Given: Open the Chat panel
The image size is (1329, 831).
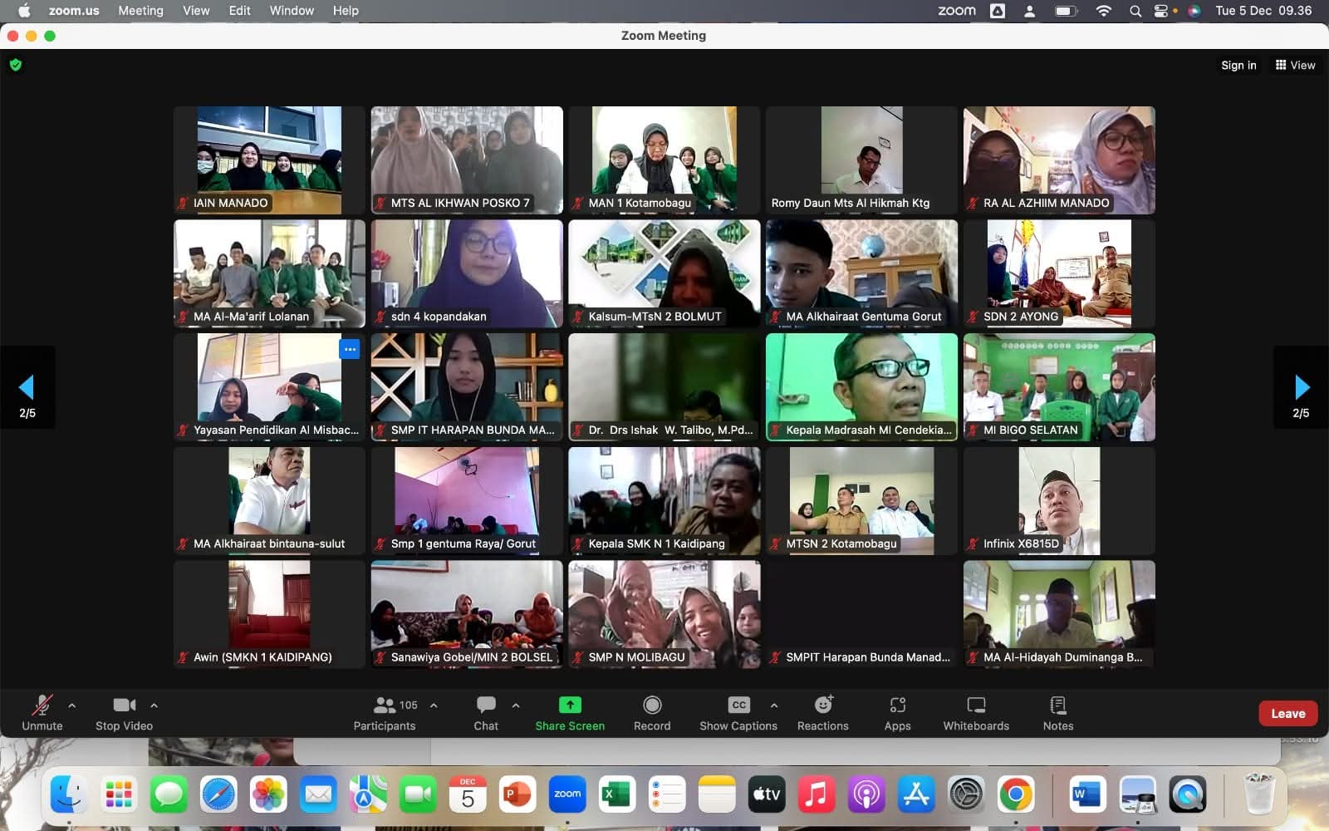Looking at the screenshot, I should (486, 713).
